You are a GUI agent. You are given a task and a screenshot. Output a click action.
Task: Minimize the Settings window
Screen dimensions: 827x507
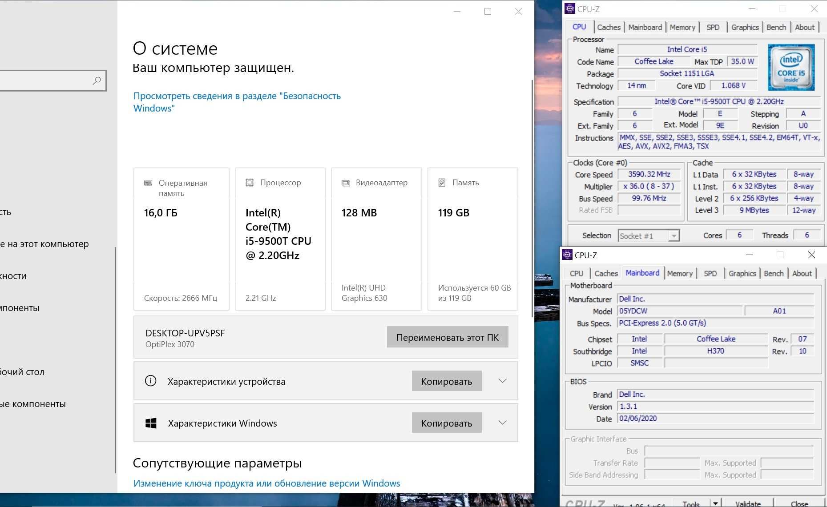457,11
